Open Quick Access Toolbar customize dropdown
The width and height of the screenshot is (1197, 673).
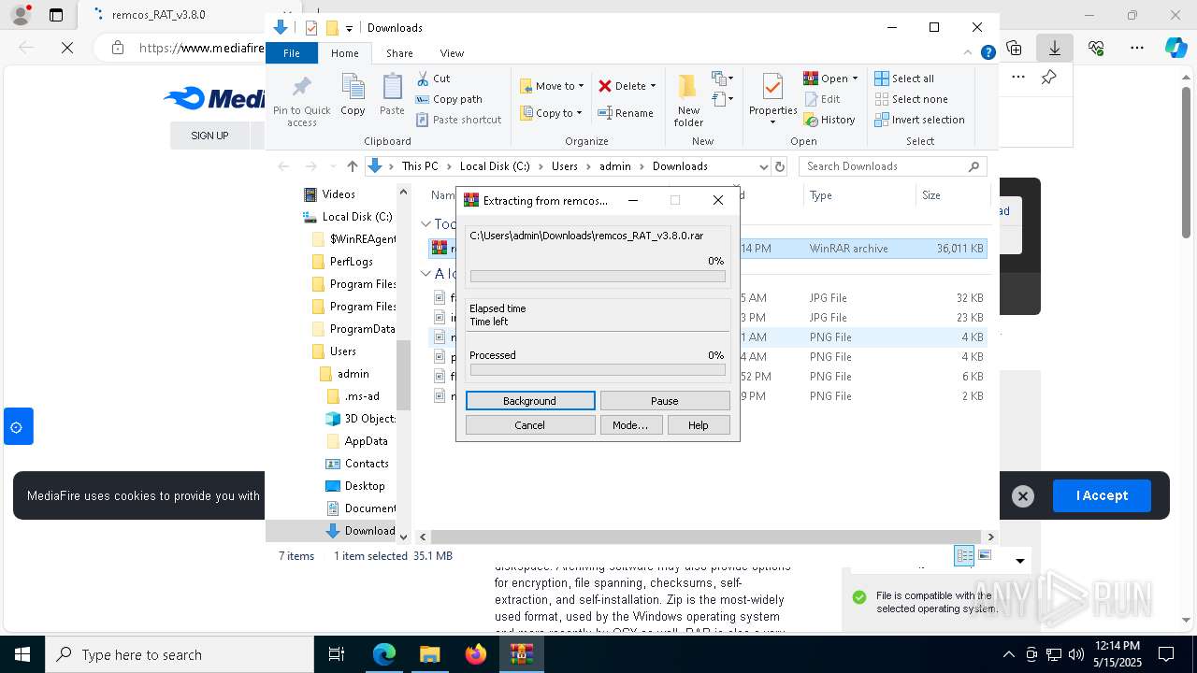tap(349, 28)
